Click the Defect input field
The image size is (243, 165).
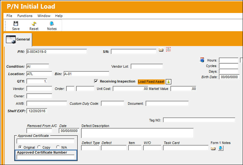click(114, 148)
